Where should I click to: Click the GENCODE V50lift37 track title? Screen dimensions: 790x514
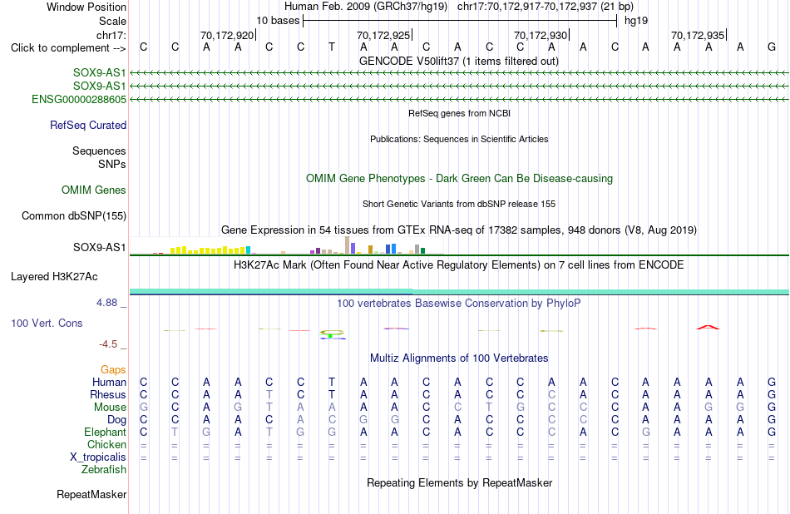coord(459,61)
